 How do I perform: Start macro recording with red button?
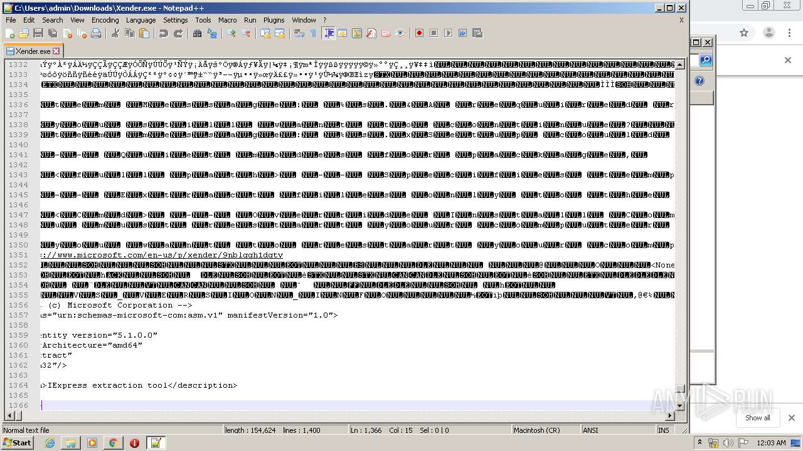(420, 33)
